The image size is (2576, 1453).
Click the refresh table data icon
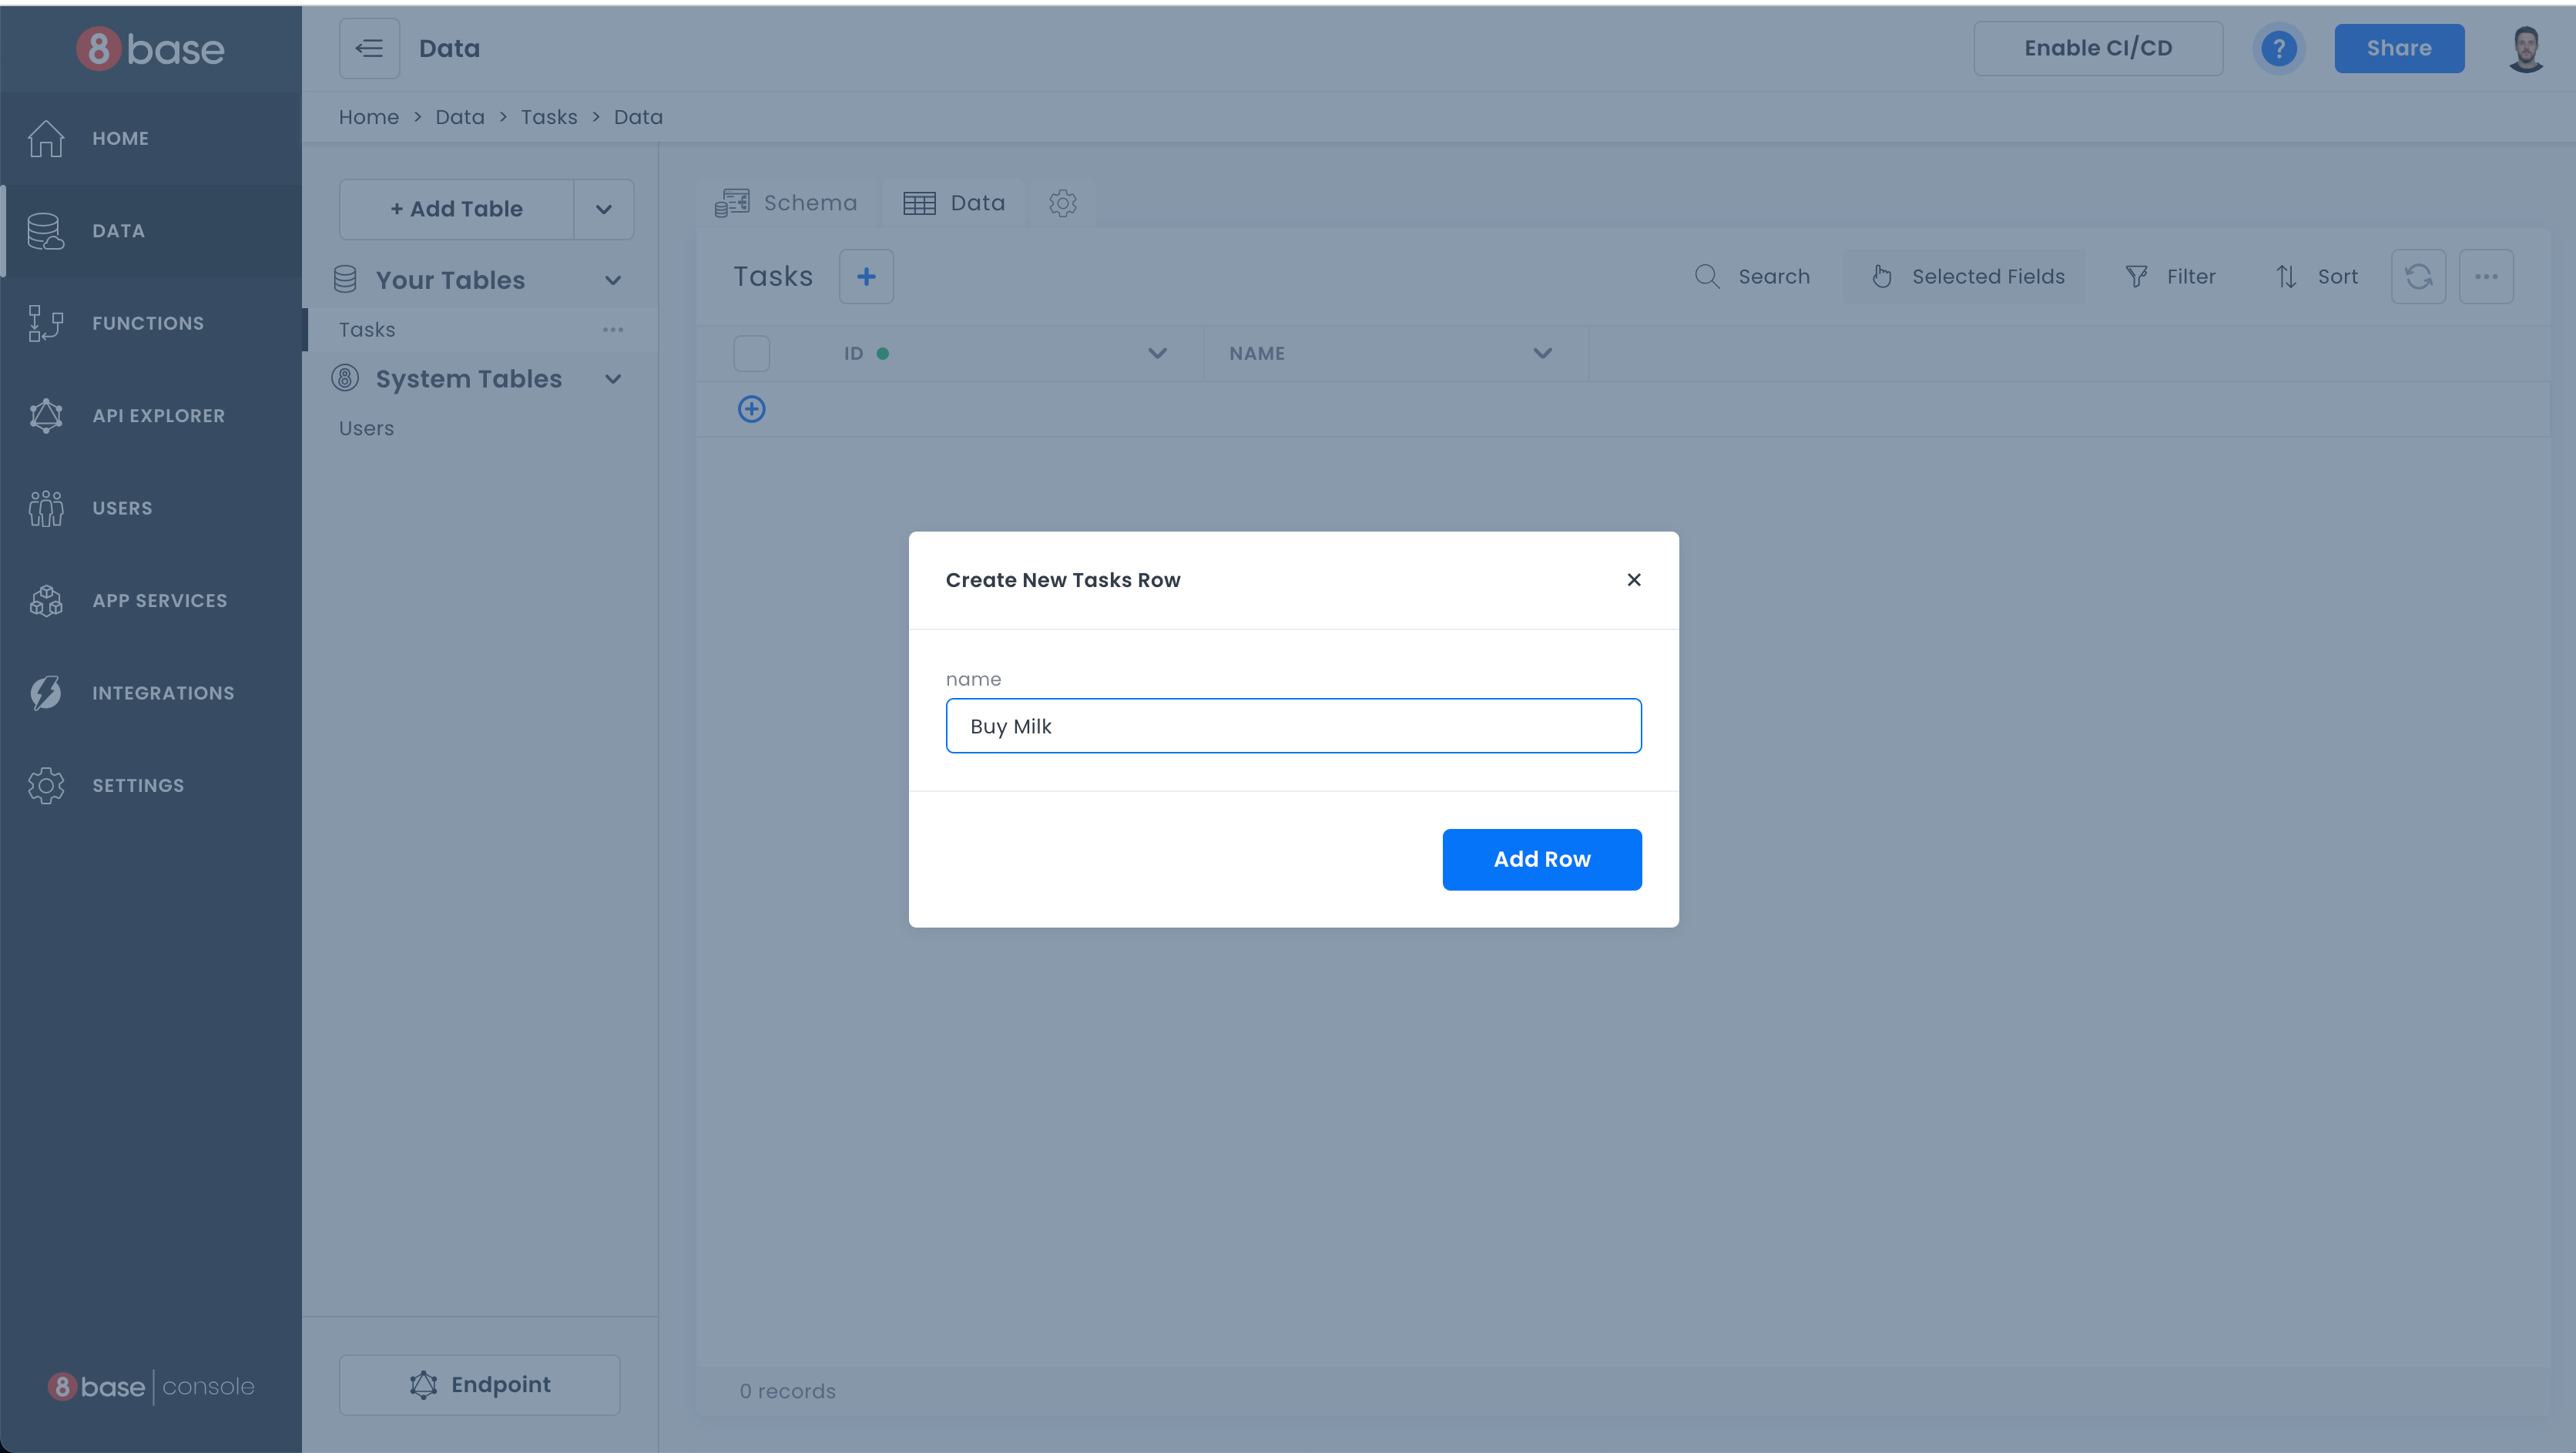tap(2418, 276)
